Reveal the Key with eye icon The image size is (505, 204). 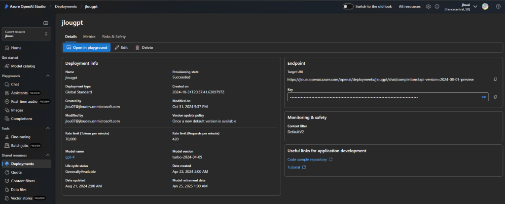(x=484, y=97)
